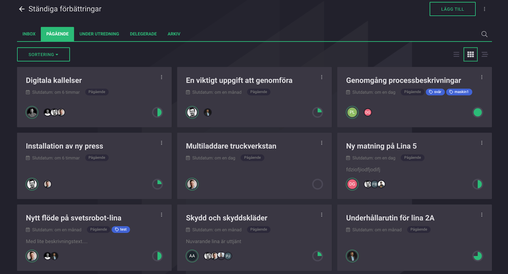Open the menu for Nytt flöde på svetsrobot-lina
The image size is (508, 274).
[x=162, y=215]
